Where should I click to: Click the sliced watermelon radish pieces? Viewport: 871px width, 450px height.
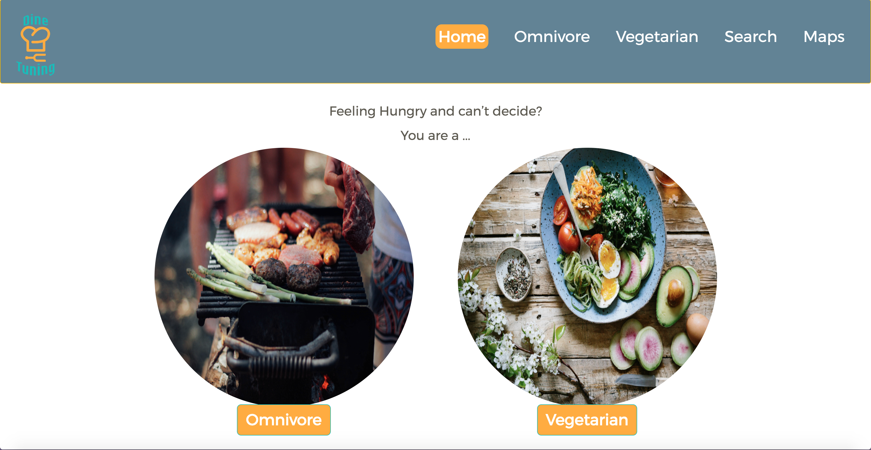point(648,346)
